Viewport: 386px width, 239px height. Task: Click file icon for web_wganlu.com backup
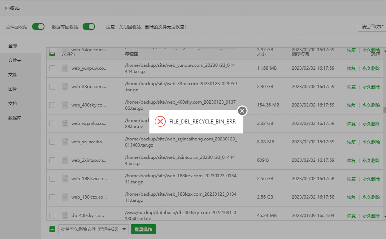65,123
